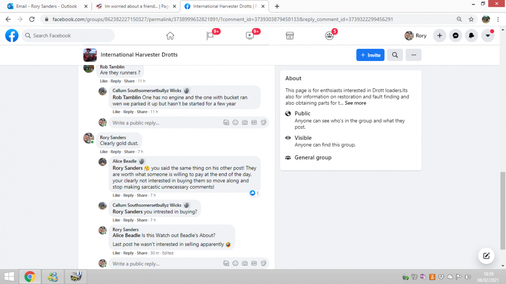Add a GIF in reply box under Callum's comment
506x284 pixels.
click(x=254, y=123)
